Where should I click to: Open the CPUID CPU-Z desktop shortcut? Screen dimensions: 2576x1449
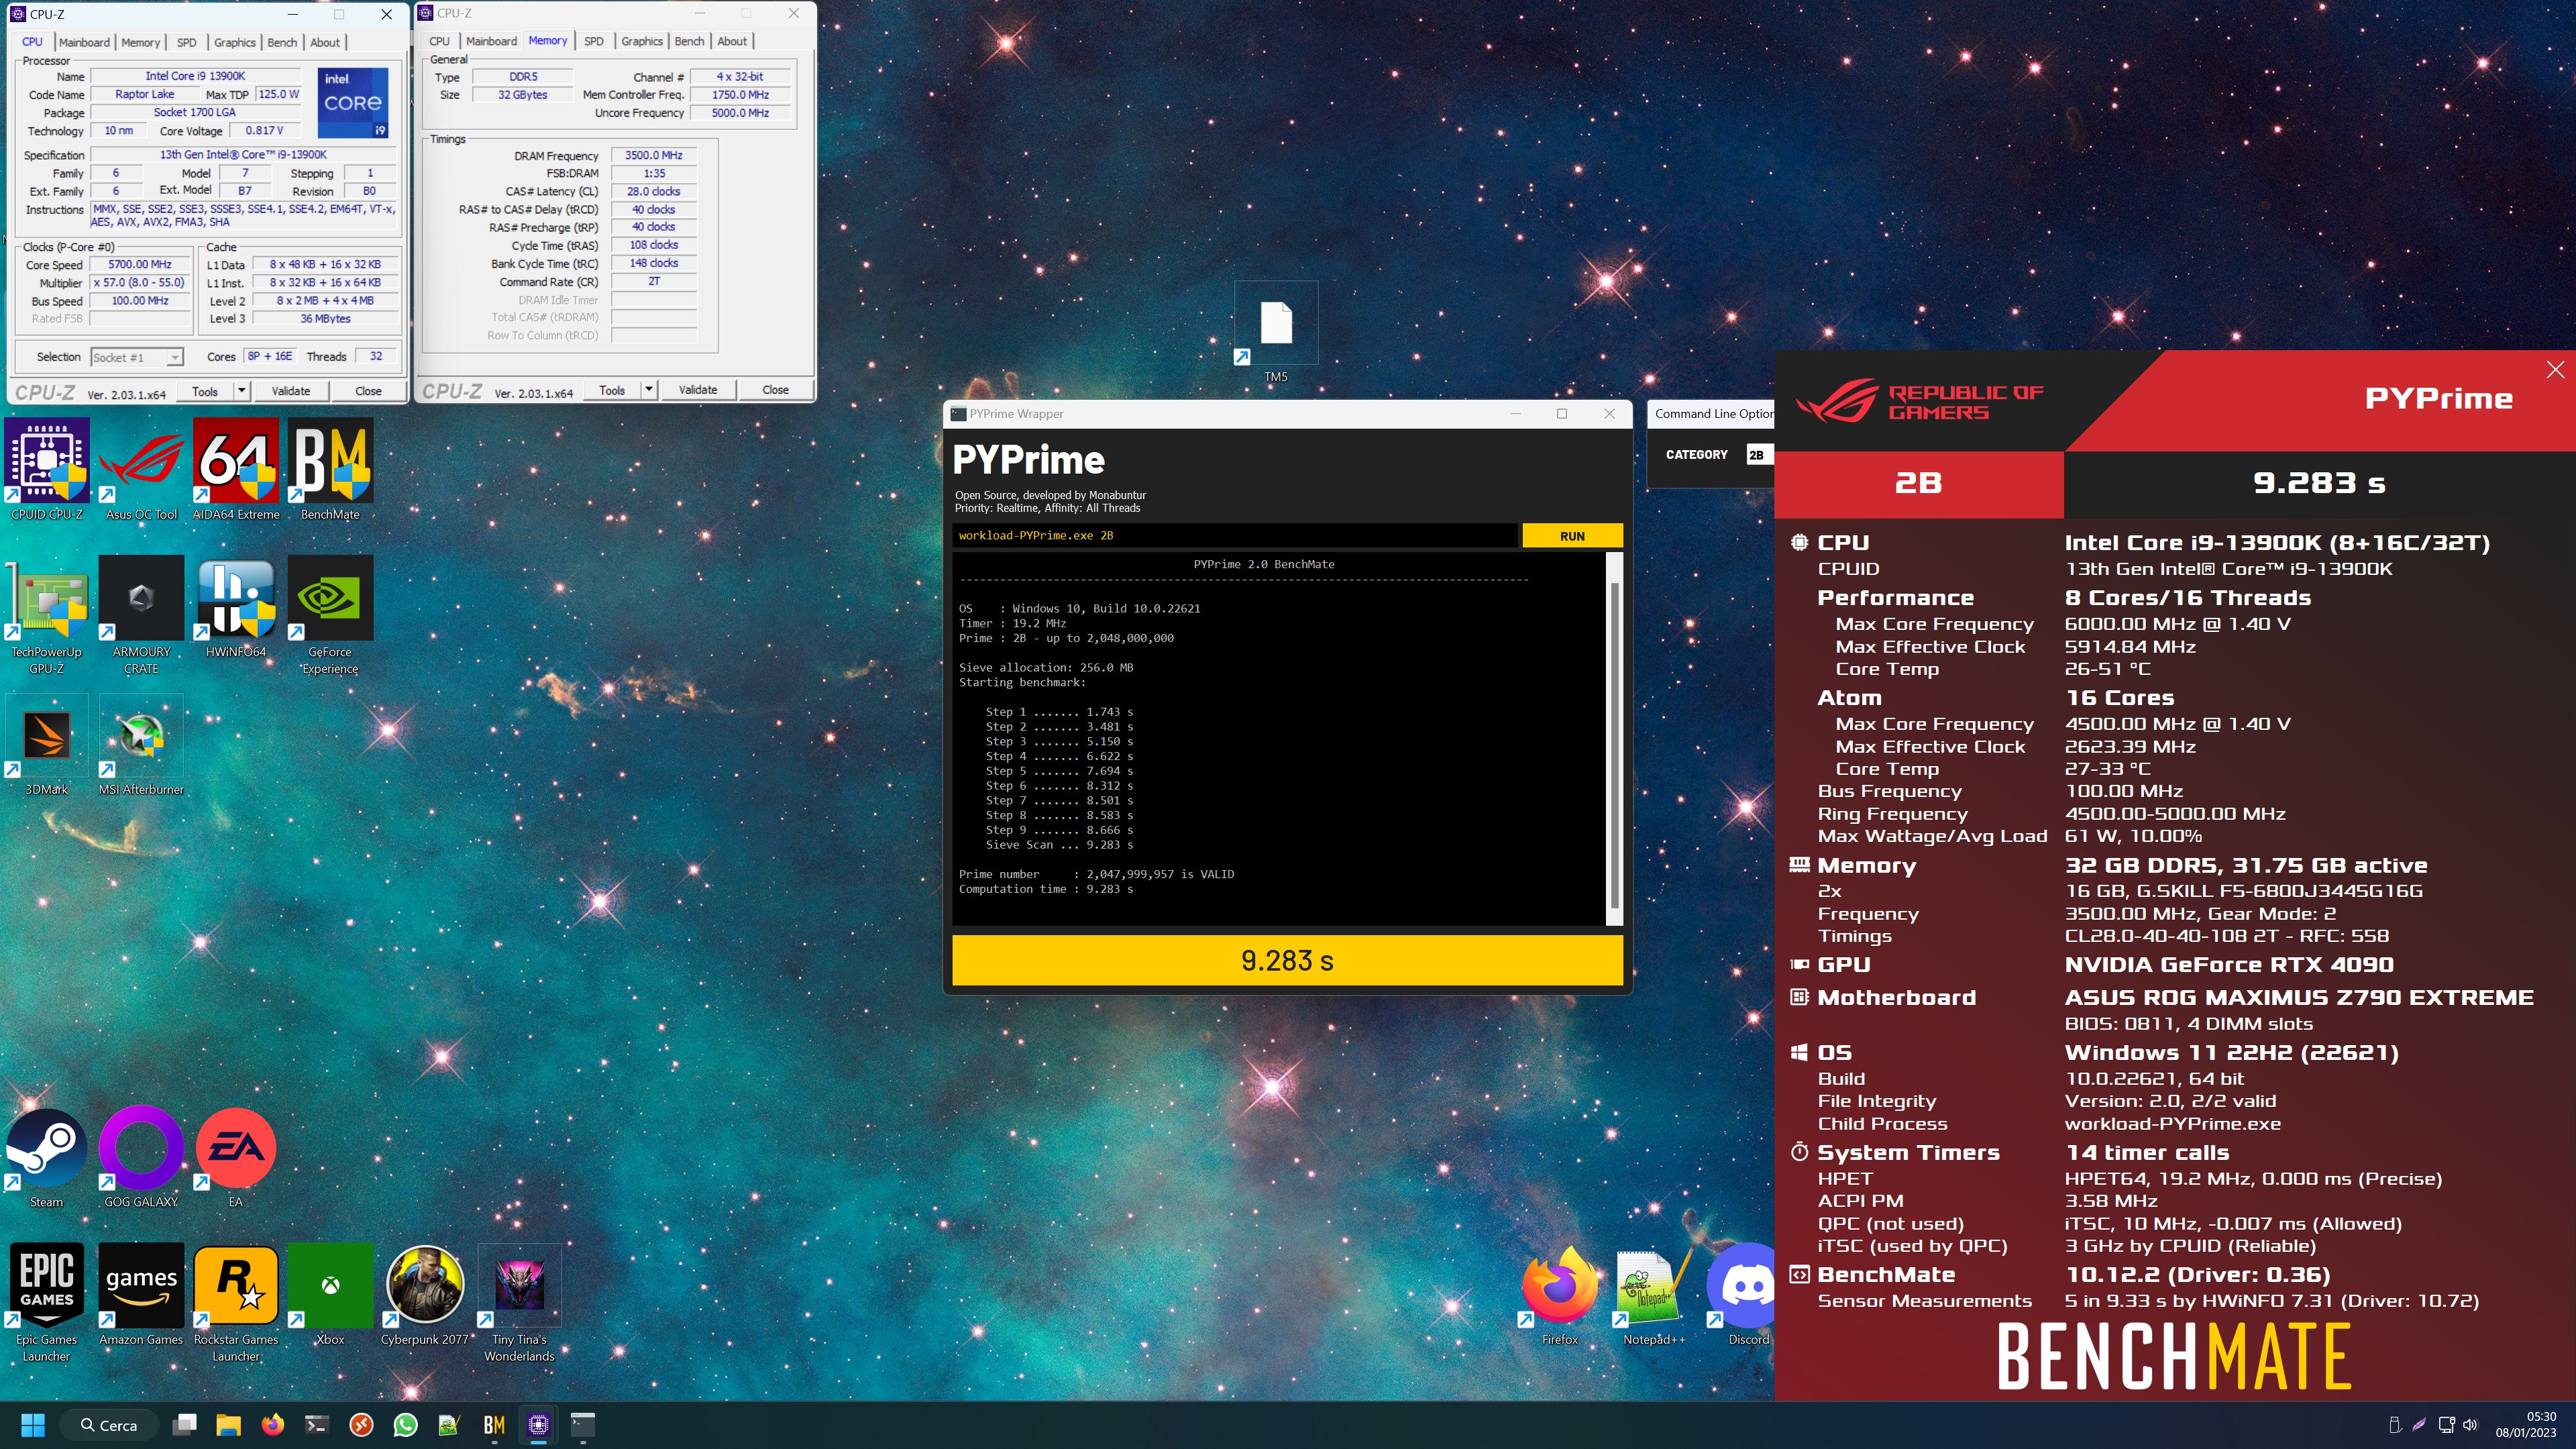coord(47,470)
